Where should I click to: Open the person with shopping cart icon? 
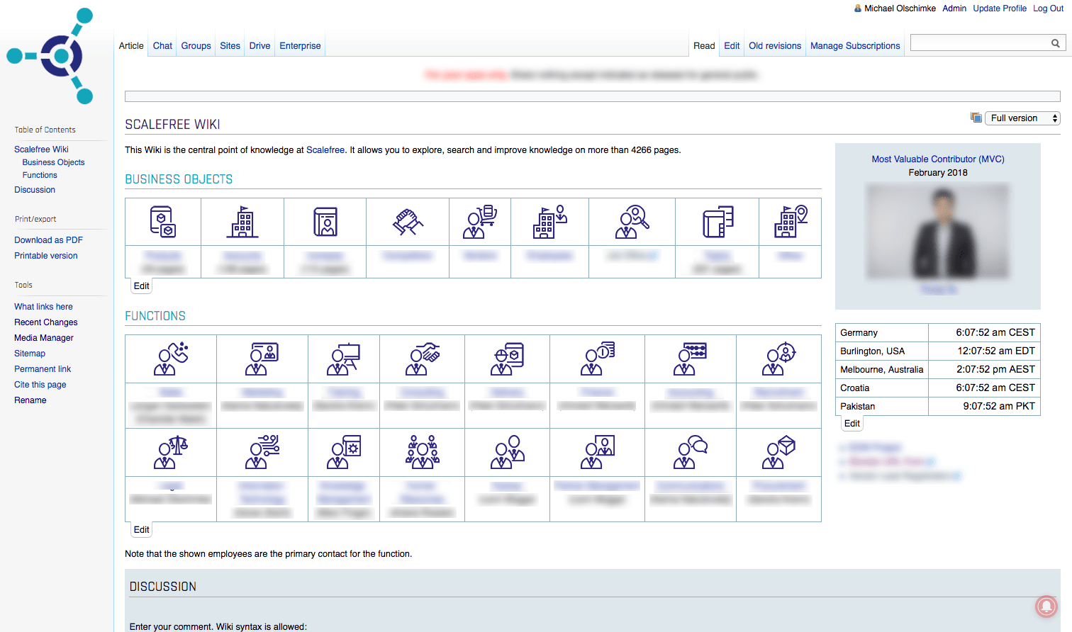(480, 222)
